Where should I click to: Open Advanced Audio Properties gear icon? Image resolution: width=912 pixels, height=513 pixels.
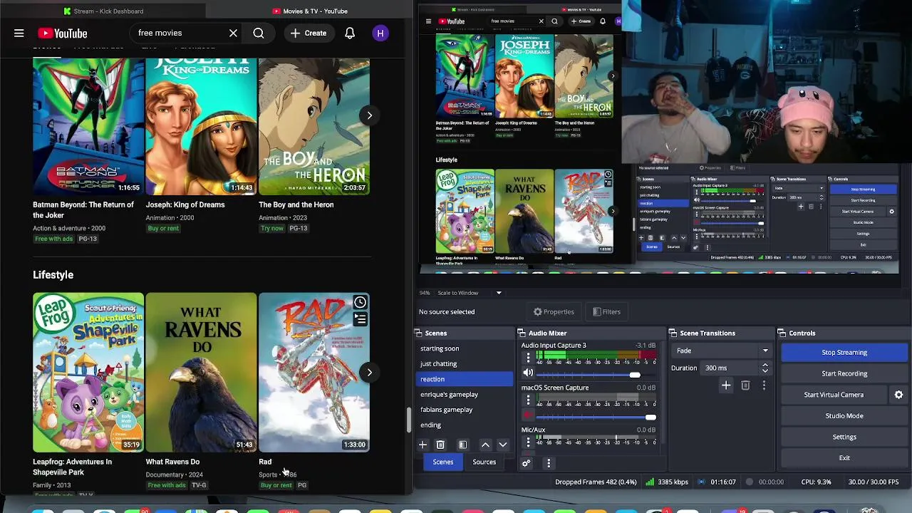(x=526, y=463)
